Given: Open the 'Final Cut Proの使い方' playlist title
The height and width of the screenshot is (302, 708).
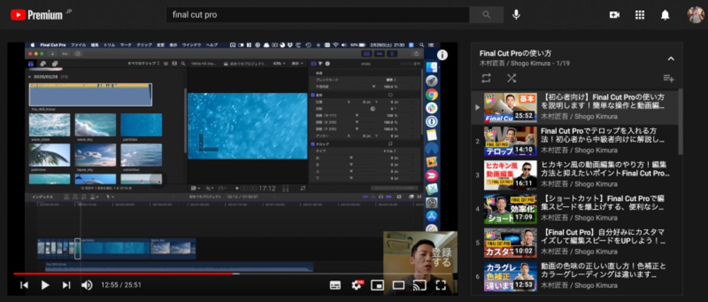Looking at the screenshot, I should (516, 53).
